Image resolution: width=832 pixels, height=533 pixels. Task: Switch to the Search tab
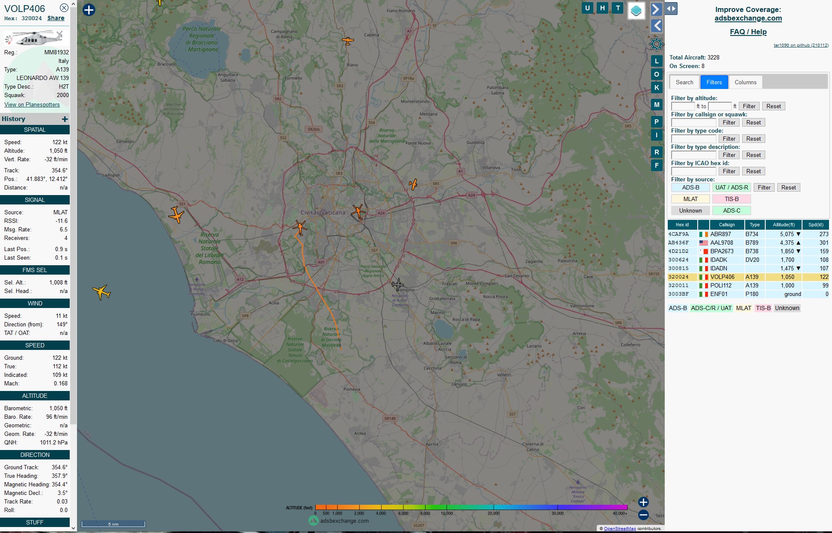point(684,82)
